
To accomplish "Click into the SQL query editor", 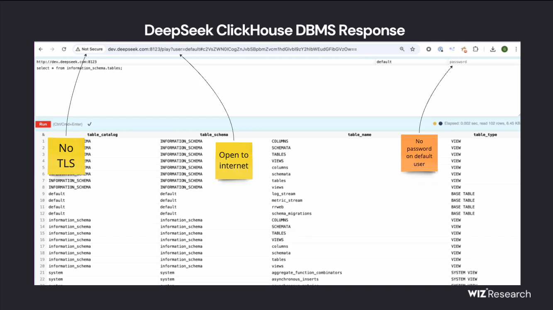I will [x=277, y=90].
